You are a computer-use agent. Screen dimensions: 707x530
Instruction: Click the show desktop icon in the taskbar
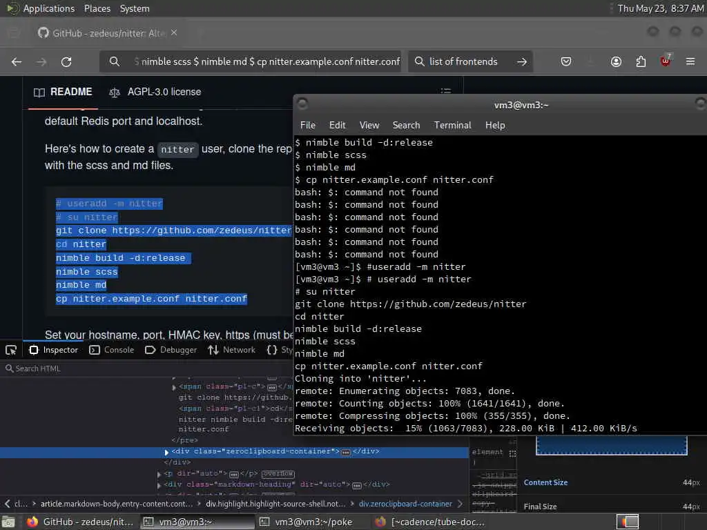(x=8, y=522)
